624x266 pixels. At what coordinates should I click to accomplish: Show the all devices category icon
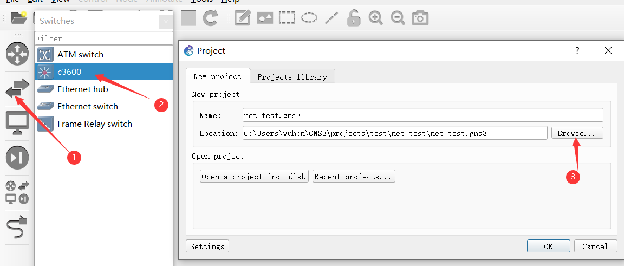[x=17, y=193]
